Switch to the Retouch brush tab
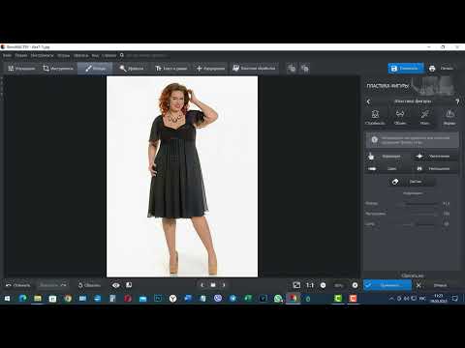465x348 pixels. (x=95, y=69)
